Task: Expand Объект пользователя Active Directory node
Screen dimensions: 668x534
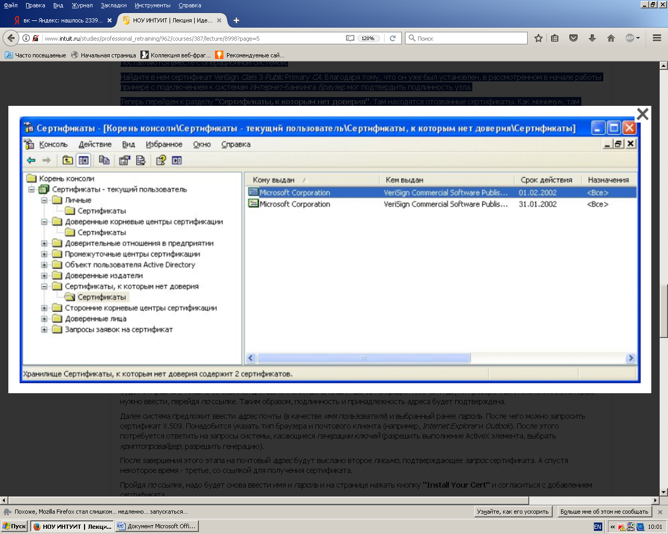Action: [44, 265]
